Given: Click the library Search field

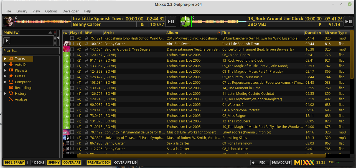Looking at the screenshot, I should 31,51.
